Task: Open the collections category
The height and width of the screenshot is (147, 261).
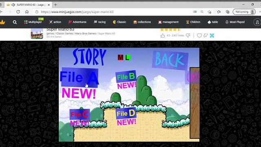Action: [142, 22]
